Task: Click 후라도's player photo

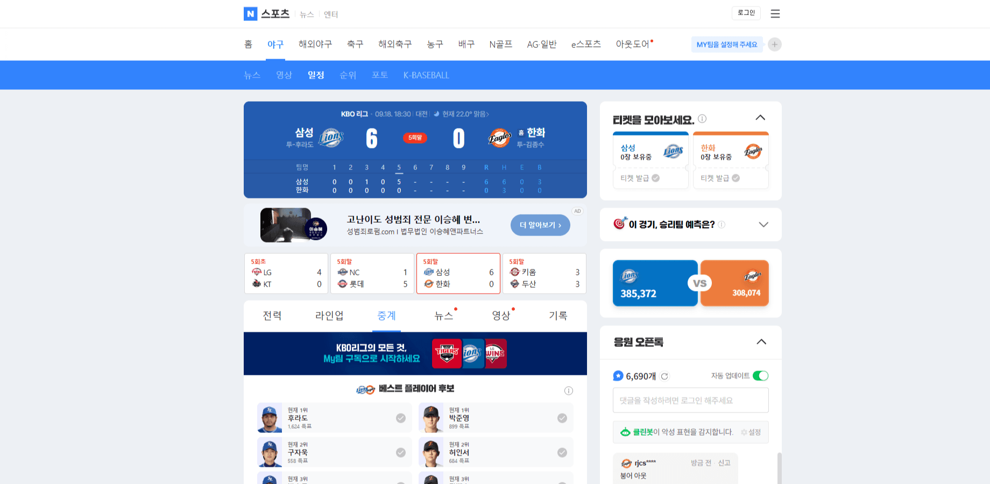Action: [x=270, y=418]
